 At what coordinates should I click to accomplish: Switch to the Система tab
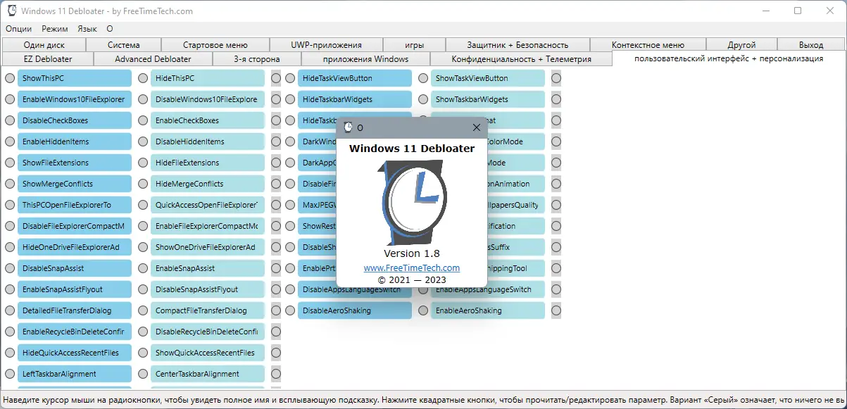(123, 44)
